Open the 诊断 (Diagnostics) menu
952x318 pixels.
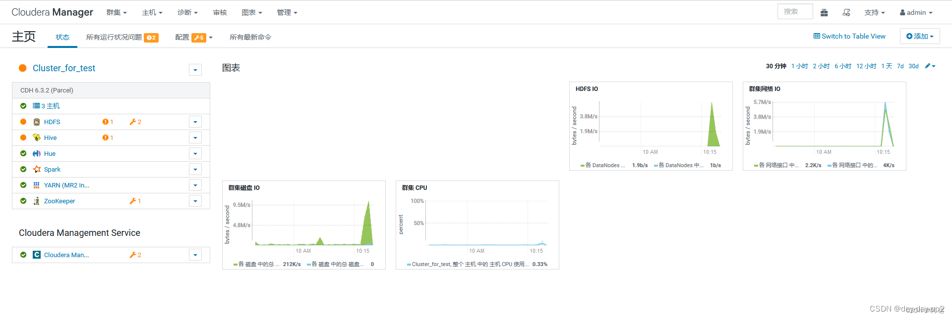click(x=187, y=12)
